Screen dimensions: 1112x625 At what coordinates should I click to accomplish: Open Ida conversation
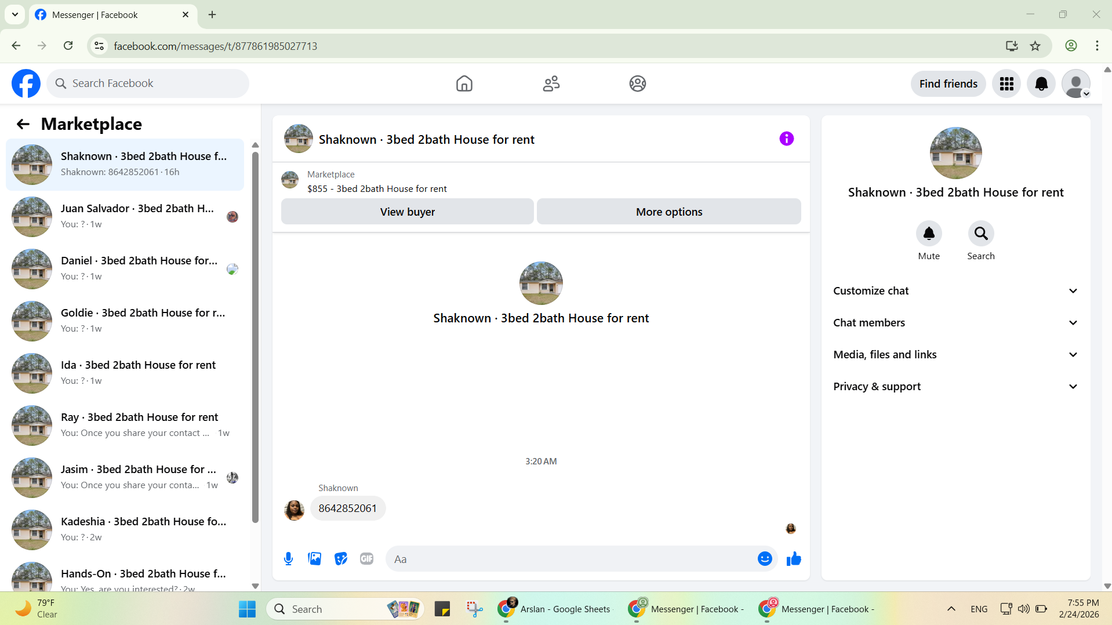125,373
